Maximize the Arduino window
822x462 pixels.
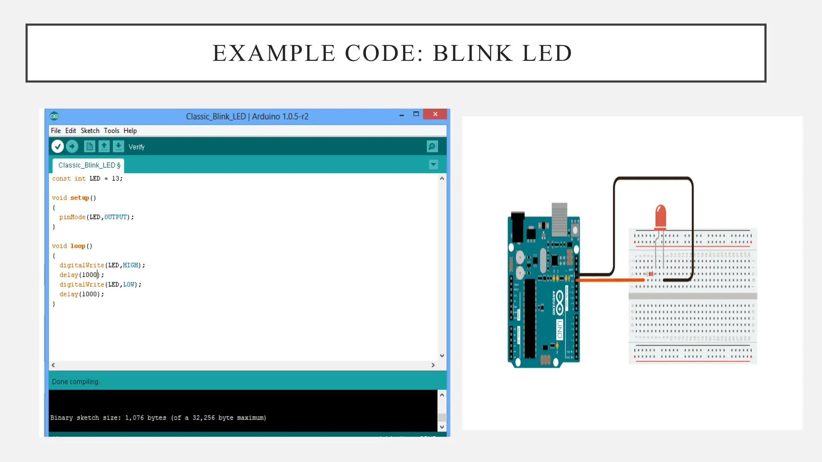(416, 114)
